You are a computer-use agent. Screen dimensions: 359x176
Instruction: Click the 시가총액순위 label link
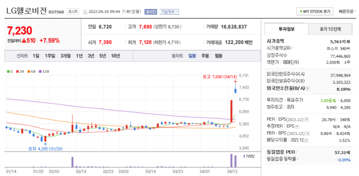point(279,48)
